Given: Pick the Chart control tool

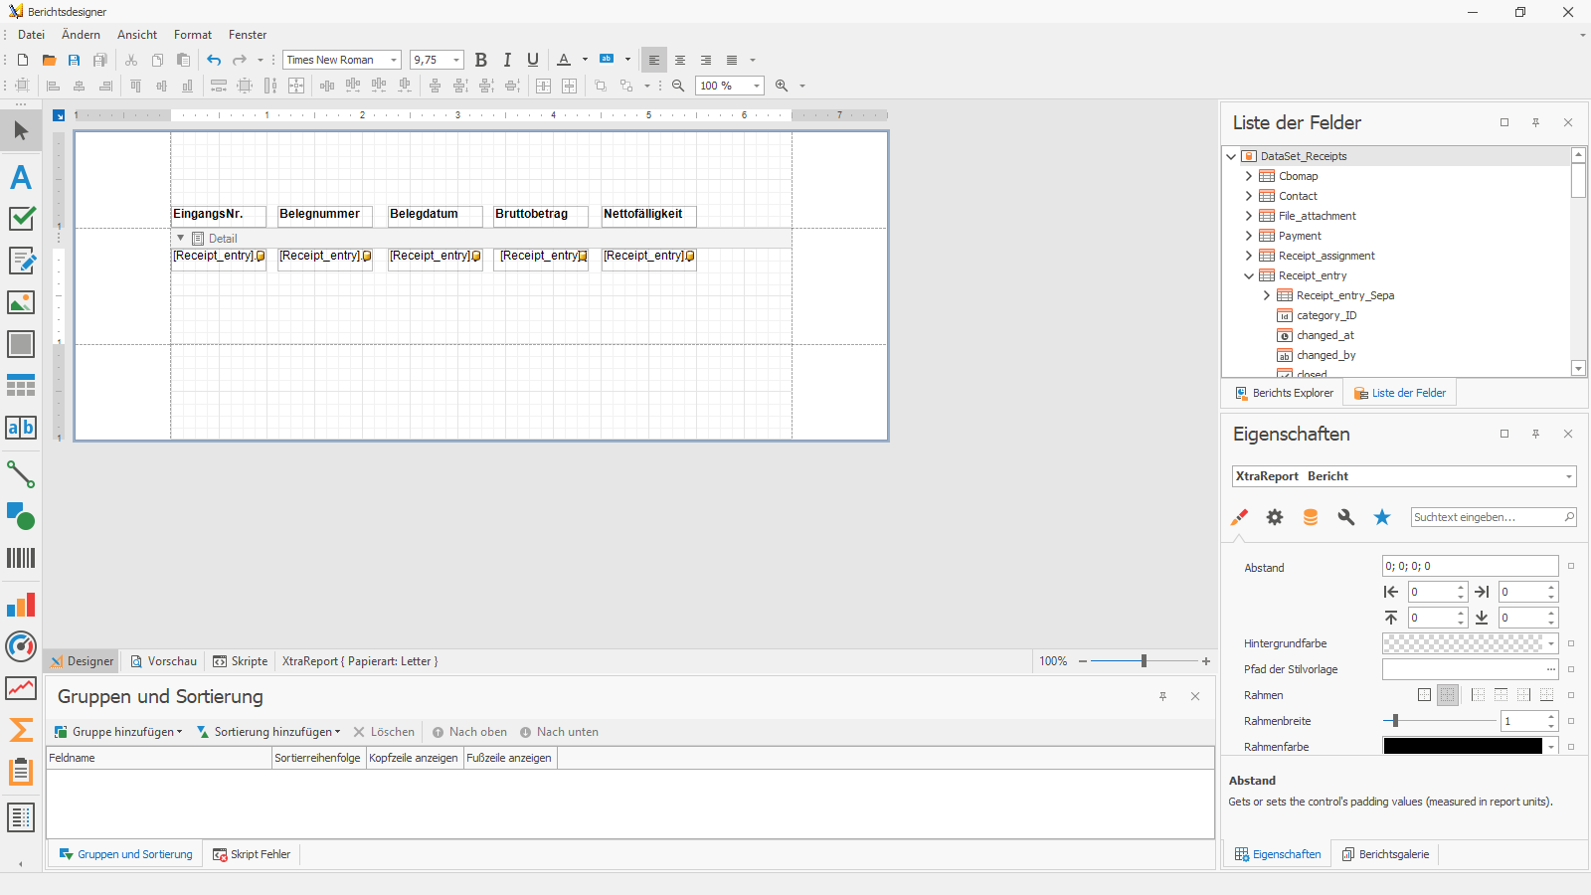Looking at the screenshot, I should [21, 605].
